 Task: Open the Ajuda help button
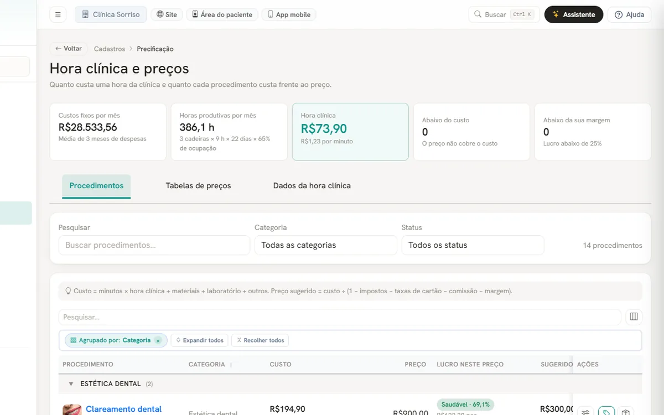click(x=630, y=14)
